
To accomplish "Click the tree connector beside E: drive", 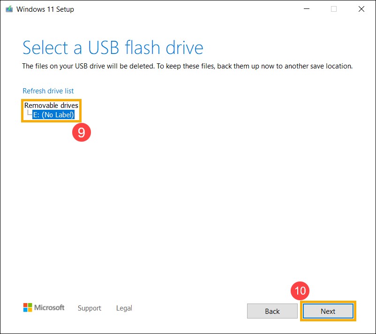I will click(x=30, y=114).
